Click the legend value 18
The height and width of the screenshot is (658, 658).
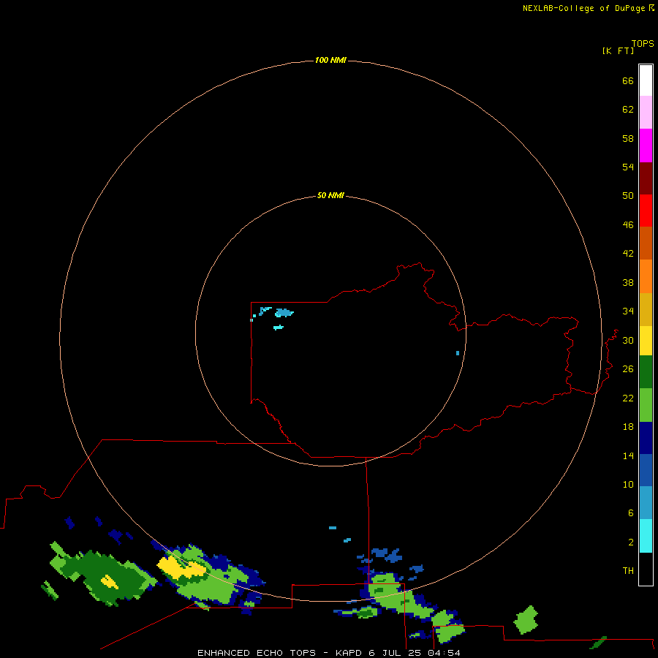628,427
